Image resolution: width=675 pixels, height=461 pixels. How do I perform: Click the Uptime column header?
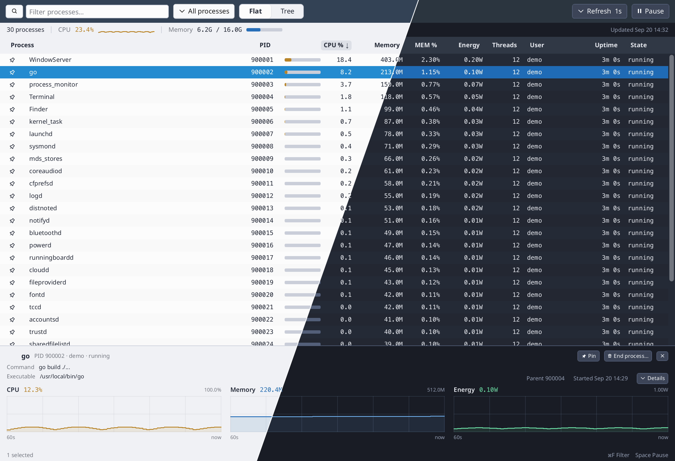pos(606,45)
